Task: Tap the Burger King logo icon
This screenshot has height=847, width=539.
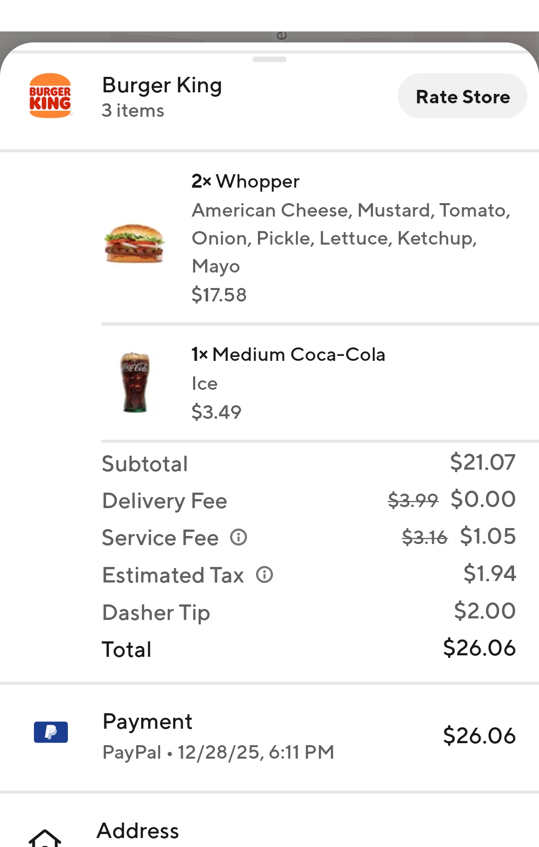Action: [x=50, y=96]
